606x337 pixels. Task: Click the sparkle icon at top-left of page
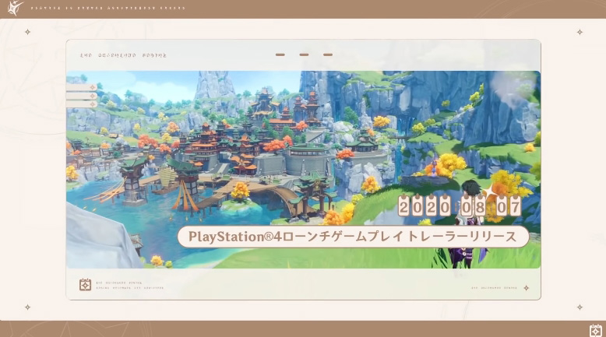click(27, 32)
